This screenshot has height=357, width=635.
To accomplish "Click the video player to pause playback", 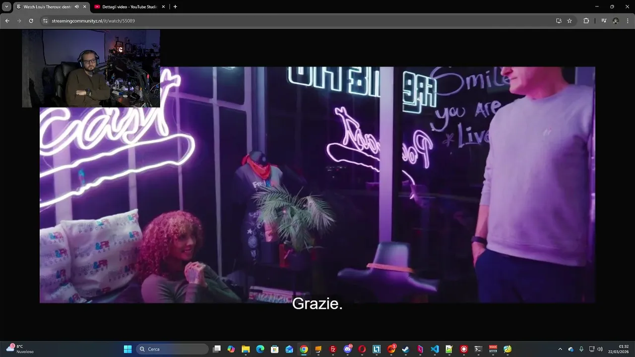I will [x=317, y=184].
